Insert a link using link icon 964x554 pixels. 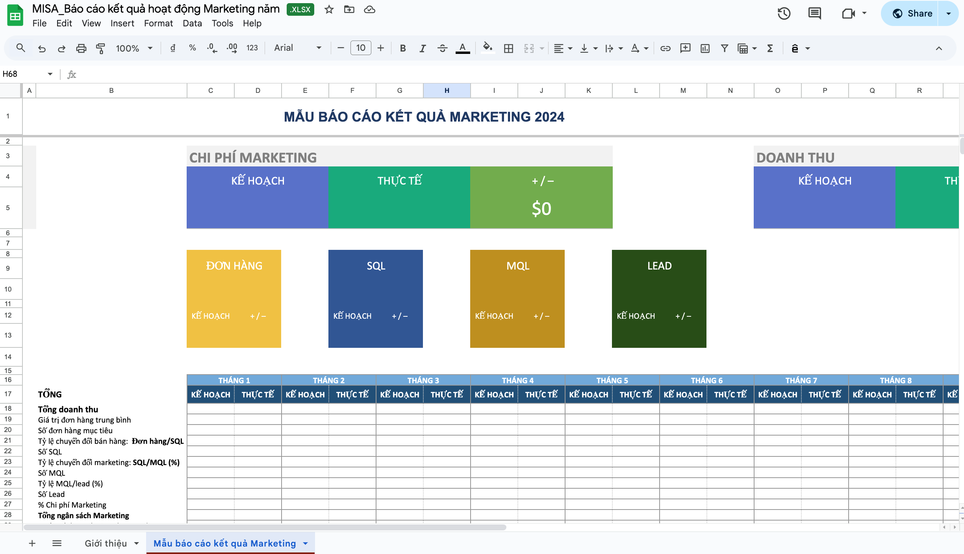pos(665,48)
